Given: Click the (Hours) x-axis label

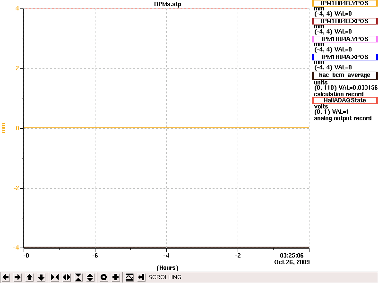Looking at the screenshot, I should (168, 268).
